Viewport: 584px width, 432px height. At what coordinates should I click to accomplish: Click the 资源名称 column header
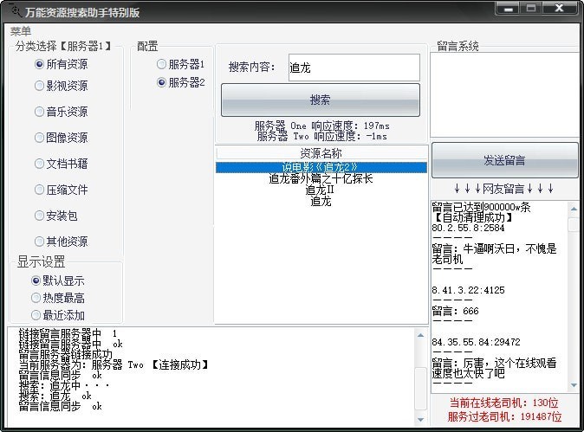[x=321, y=153]
